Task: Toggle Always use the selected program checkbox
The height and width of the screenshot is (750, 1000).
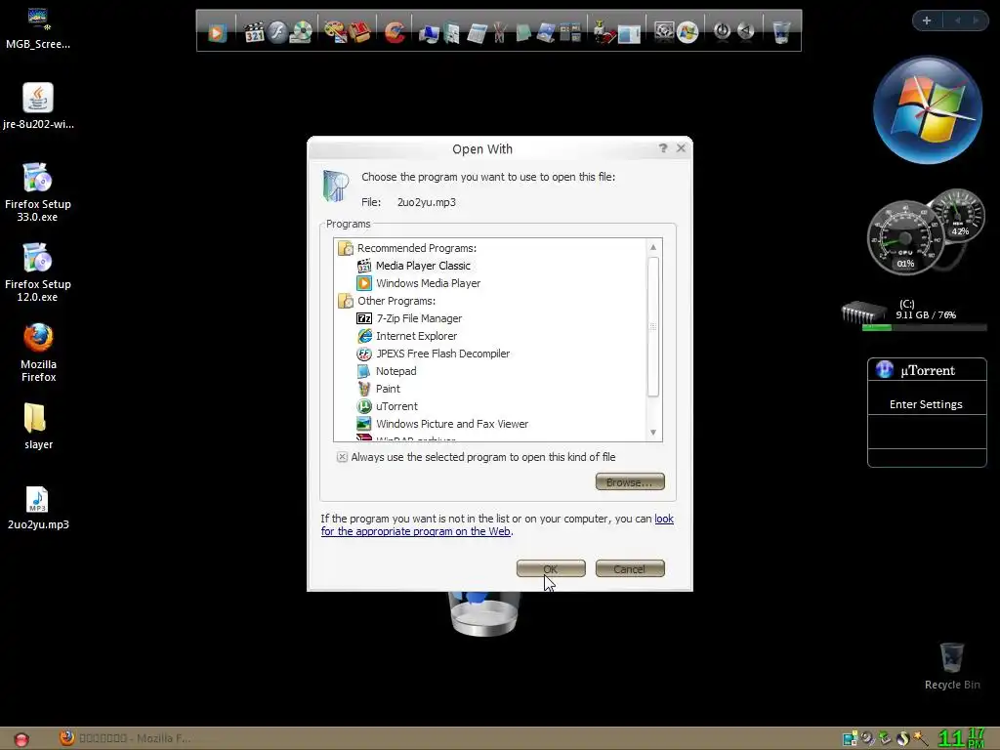Action: click(343, 457)
